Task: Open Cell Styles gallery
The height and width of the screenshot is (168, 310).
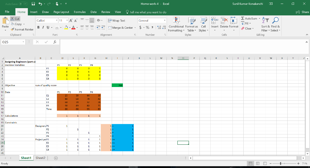Action: (x=203, y=24)
